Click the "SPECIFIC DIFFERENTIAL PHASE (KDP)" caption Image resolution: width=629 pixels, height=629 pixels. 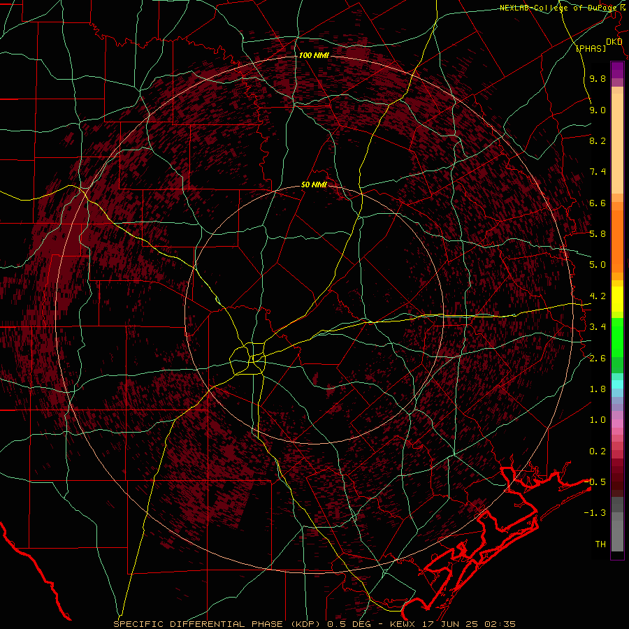[217, 624]
